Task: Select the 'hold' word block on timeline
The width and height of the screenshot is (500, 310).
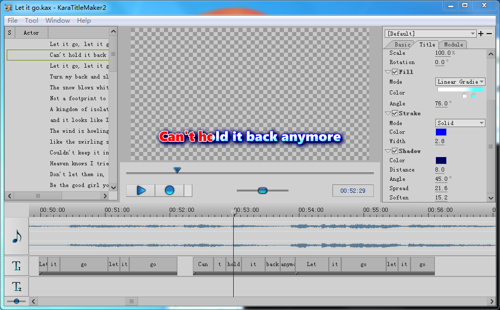Action: click(x=233, y=265)
